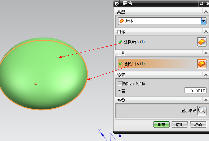Click the small point on the green dome
The width and height of the screenshot is (209, 141).
pos(36,84)
